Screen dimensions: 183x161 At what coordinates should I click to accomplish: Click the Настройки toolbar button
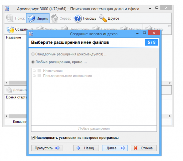pos(105,28)
